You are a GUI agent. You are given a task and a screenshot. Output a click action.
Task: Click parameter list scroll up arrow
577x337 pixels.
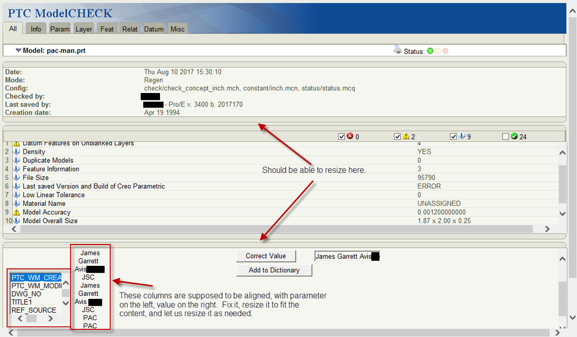65,283
